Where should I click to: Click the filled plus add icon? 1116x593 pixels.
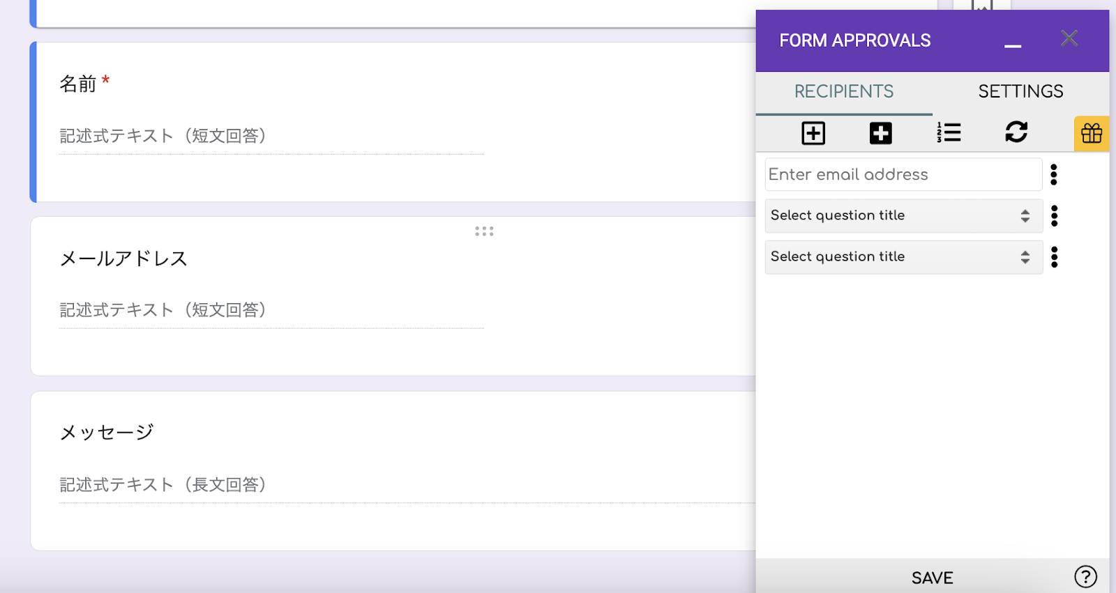pyautogui.click(x=880, y=133)
